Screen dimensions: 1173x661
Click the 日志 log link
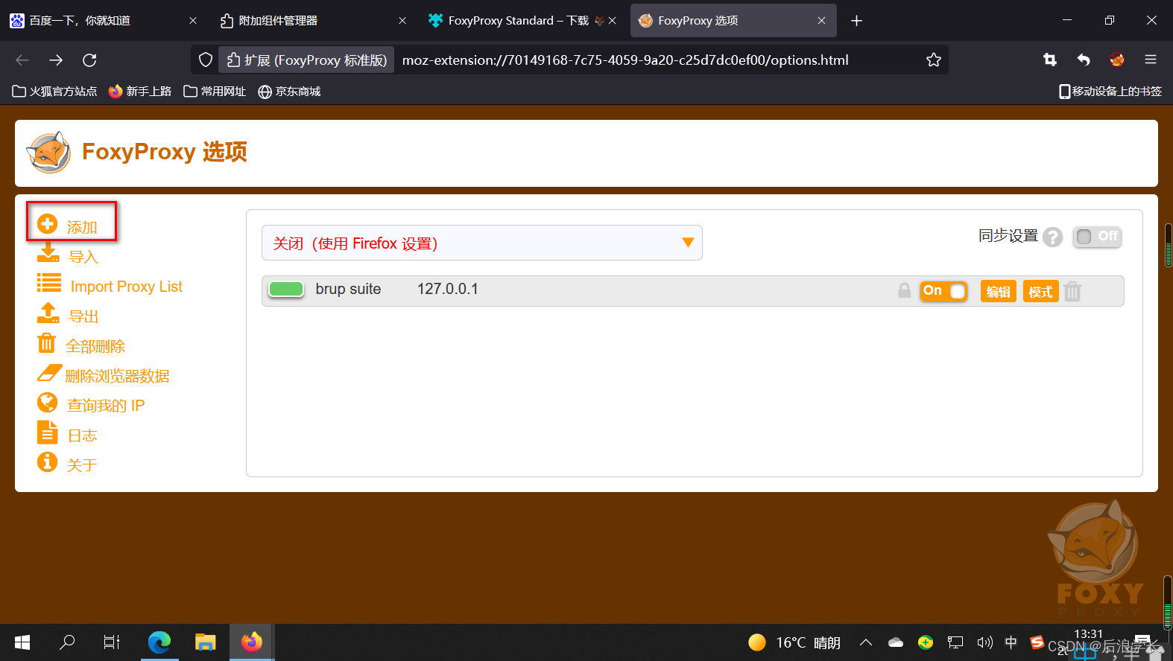click(82, 435)
